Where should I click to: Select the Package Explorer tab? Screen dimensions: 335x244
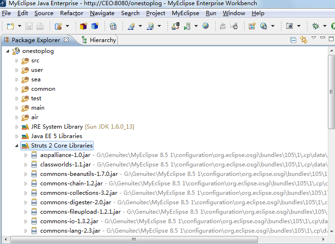click(x=36, y=40)
